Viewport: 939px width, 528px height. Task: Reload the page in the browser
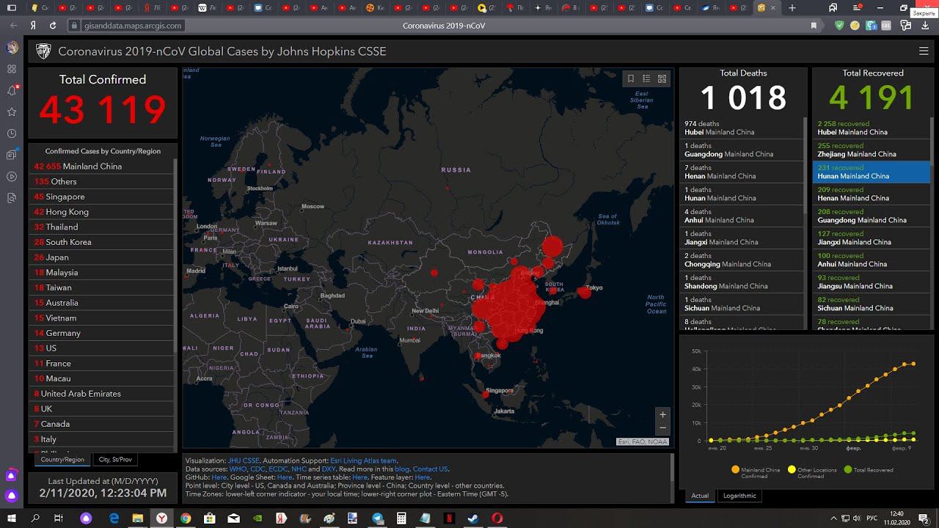[x=53, y=26]
